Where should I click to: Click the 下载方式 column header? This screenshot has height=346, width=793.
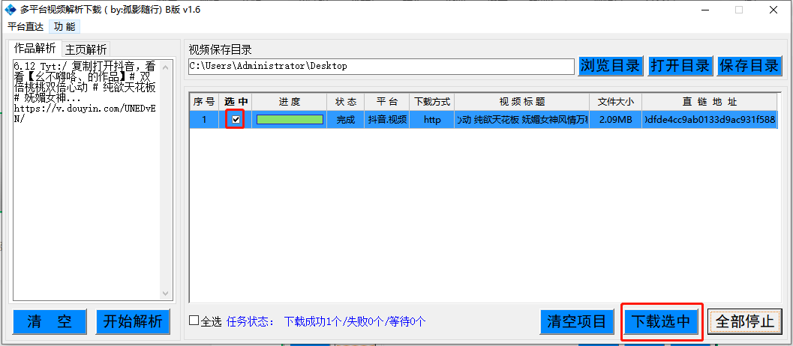pos(432,102)
